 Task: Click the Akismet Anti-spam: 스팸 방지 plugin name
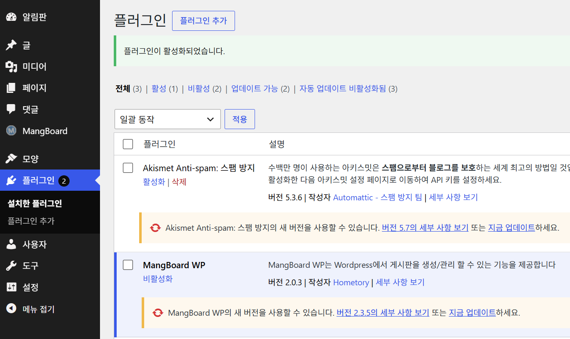[x=199, y=168]
